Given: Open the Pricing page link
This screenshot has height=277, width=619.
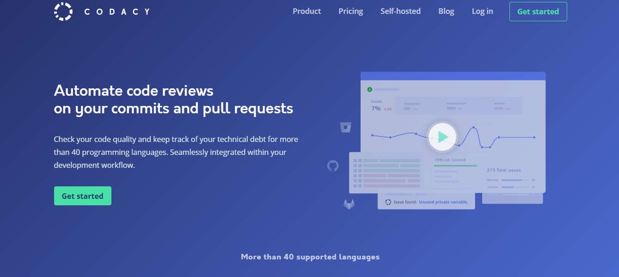Looking at the screenshot, I should [350, 11].
